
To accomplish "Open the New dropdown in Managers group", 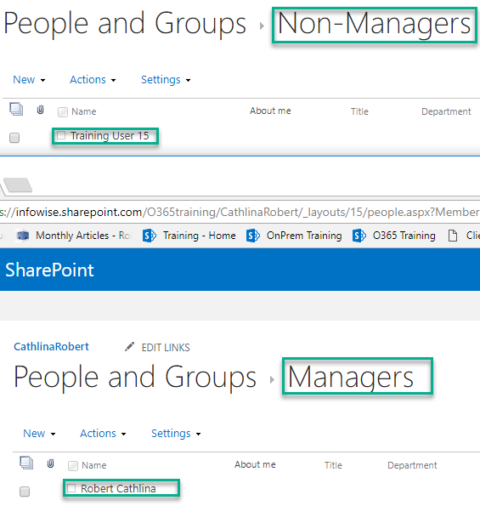I will (x=39, y=433).
